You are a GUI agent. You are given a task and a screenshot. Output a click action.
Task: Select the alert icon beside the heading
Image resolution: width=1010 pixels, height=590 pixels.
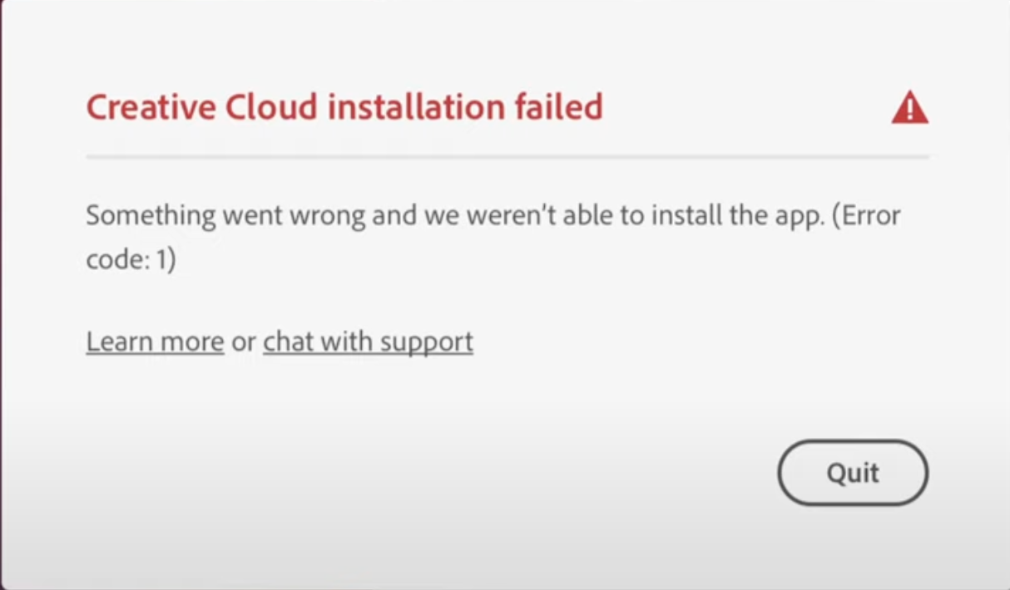coord(909,108)
